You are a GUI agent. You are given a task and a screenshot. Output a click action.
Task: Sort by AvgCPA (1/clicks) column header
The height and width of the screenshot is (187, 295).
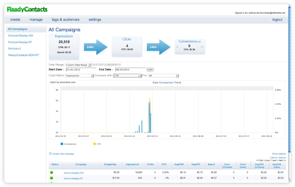[x=259, y=166]
